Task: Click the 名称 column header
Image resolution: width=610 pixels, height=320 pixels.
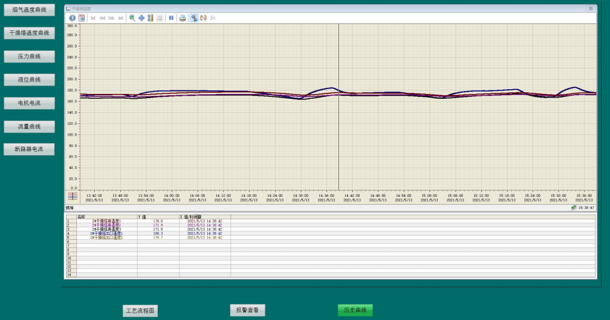Action: pos(107,217)
